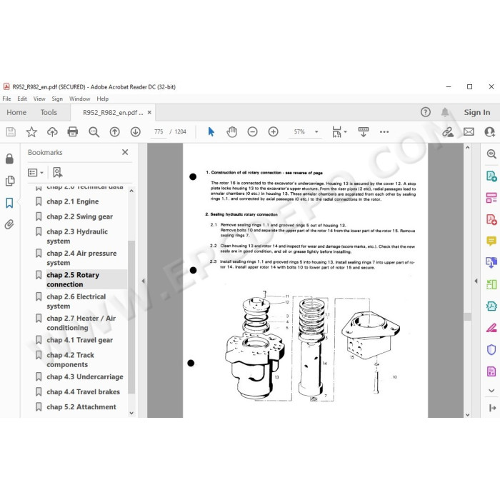Viewport: 500px width, 500px height.
Task: Open the security lock panel icon
Action: click(9, 159)
